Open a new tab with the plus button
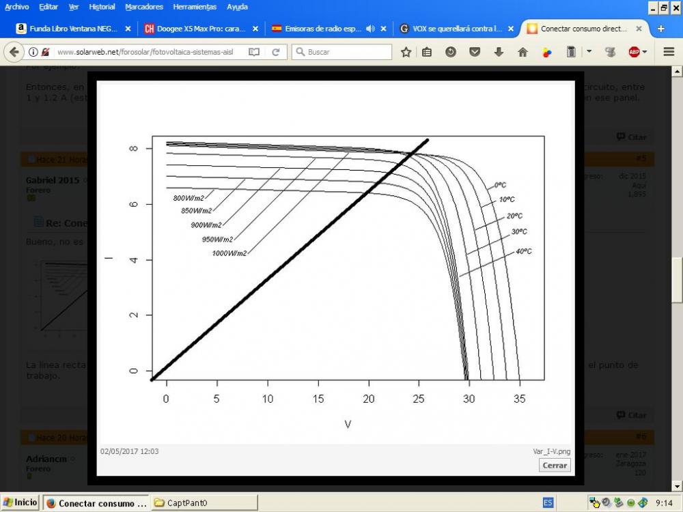 (x=660, y=29)
